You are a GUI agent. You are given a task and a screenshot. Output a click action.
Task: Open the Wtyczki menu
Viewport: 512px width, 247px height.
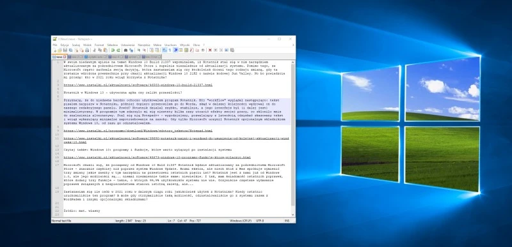pyautogui.click(x=184, y=45)
